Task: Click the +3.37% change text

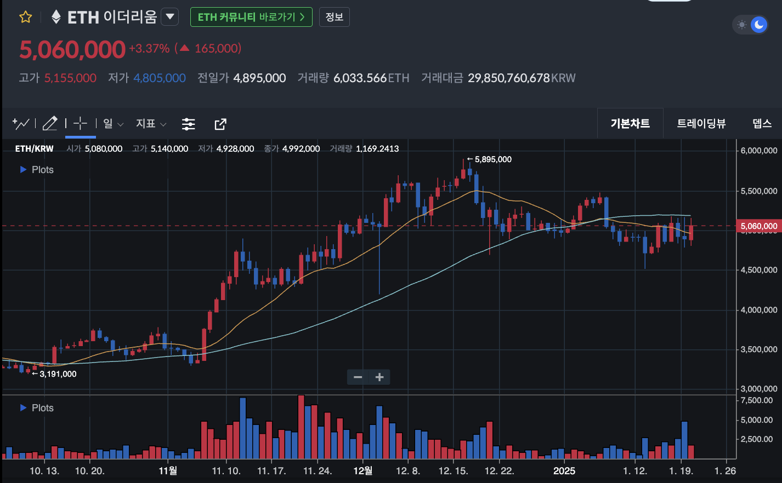Action: (149, 48)
